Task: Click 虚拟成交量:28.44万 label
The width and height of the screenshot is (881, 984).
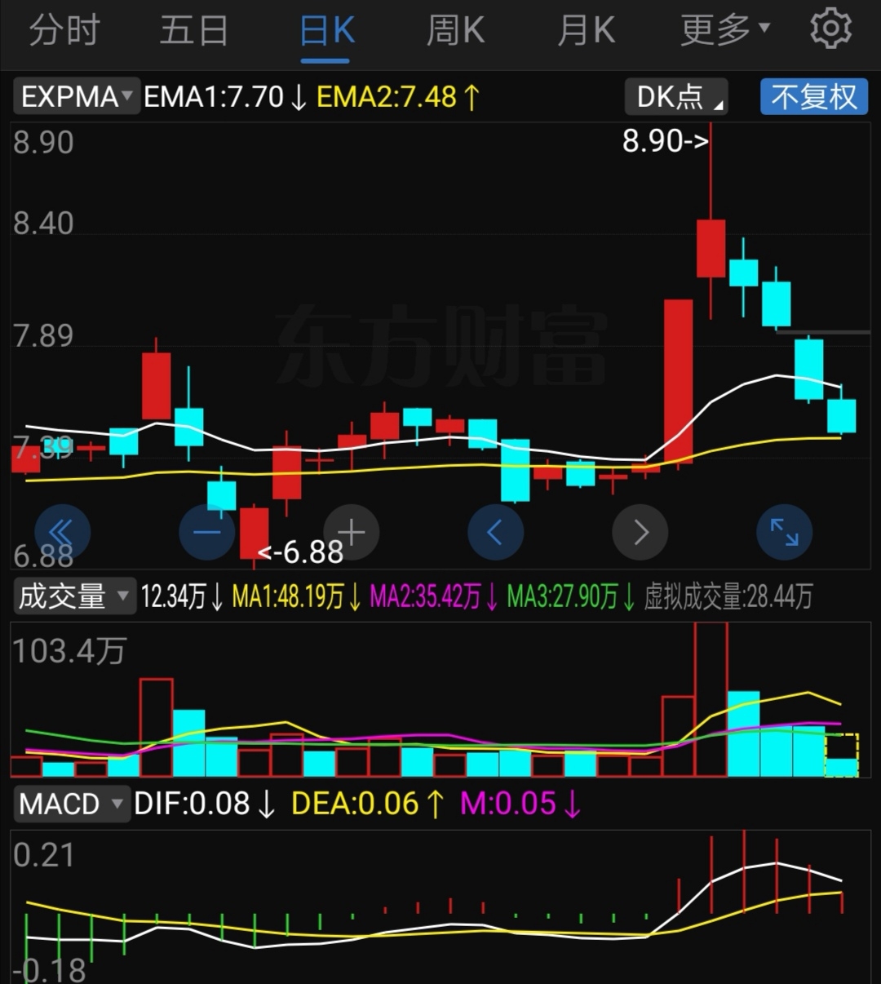Action: pyautogui.click(x=728, y=596)
